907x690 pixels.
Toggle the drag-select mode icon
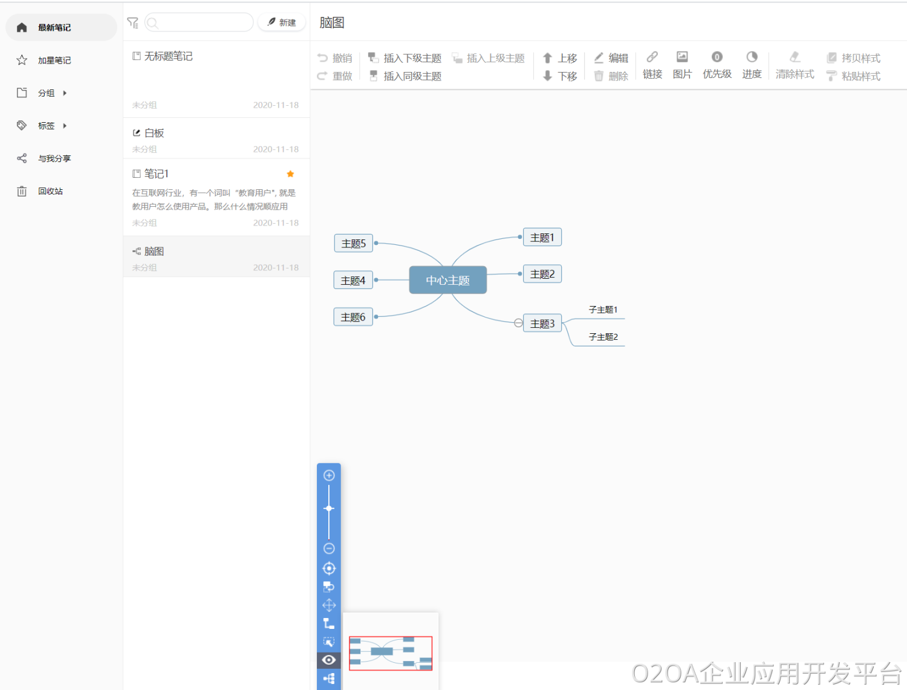(329, 642)
